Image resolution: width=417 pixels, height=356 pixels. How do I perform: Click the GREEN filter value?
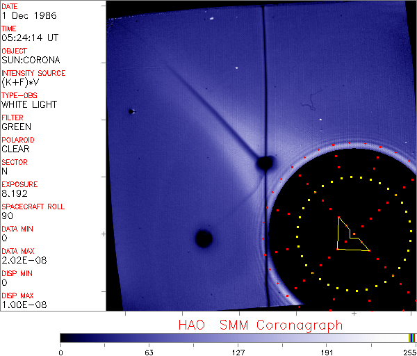click(16, 127)
